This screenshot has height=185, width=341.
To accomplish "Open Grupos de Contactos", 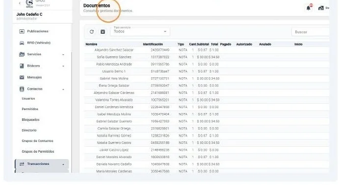I will tap(37, 141).
